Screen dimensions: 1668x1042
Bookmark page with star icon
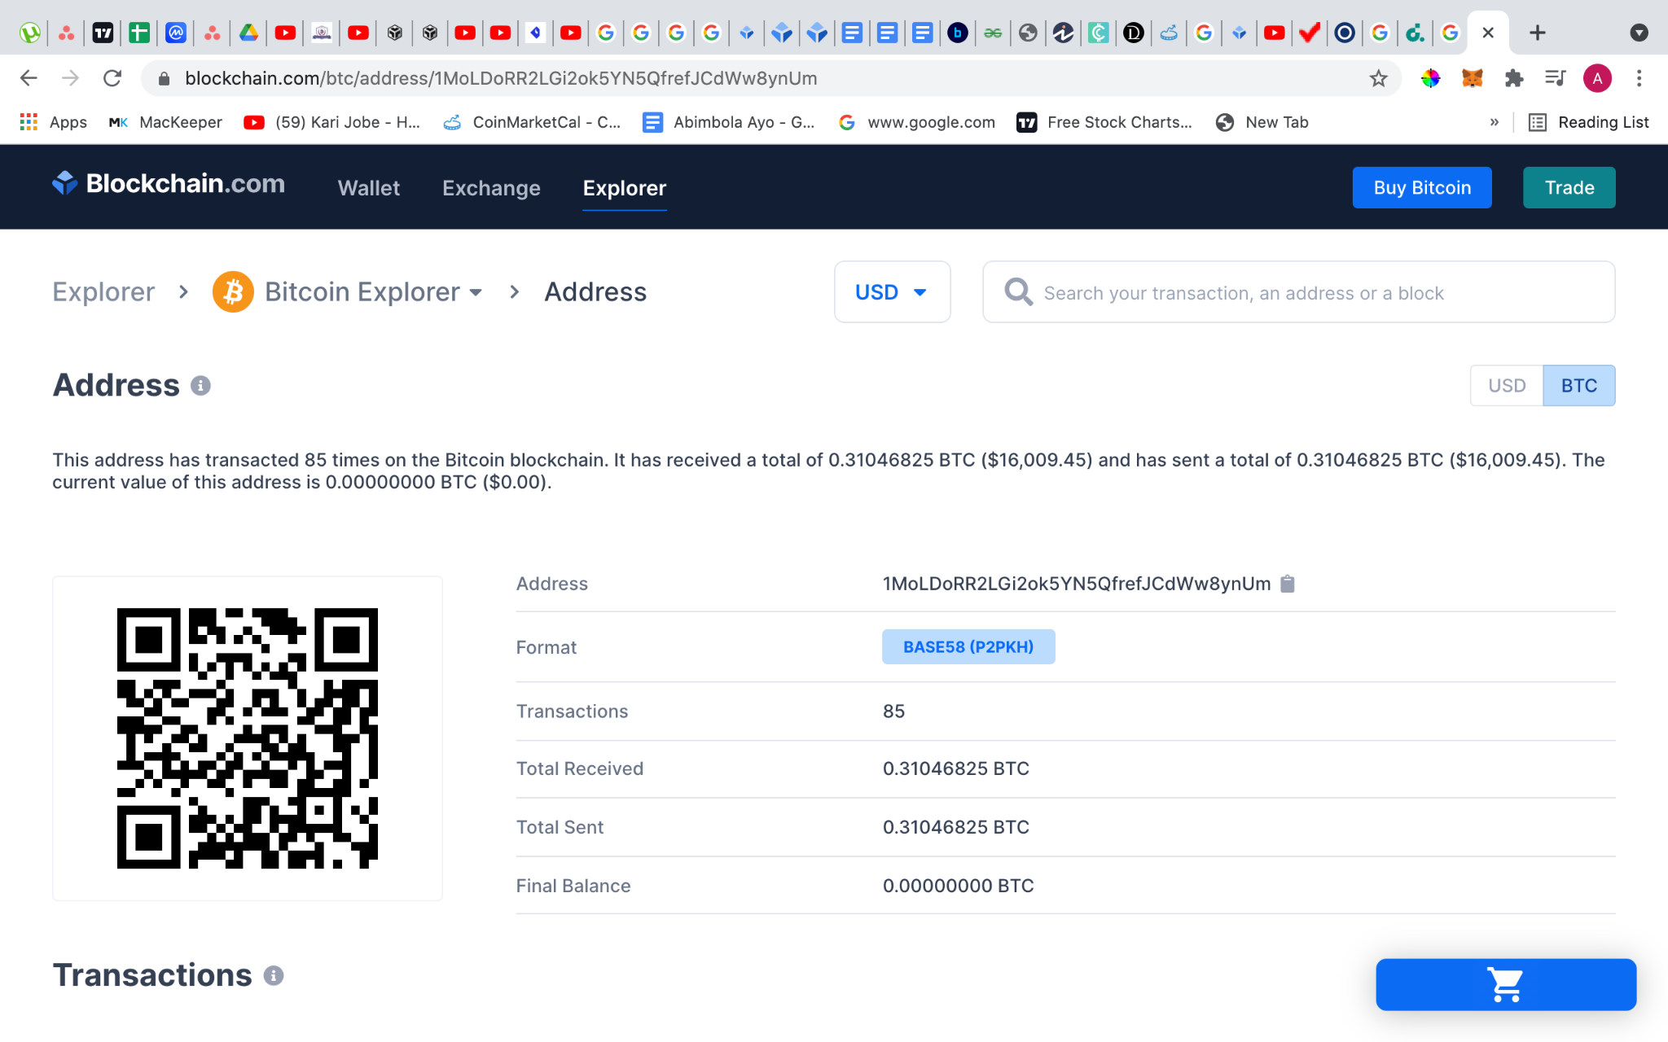tap(1378, 78)
